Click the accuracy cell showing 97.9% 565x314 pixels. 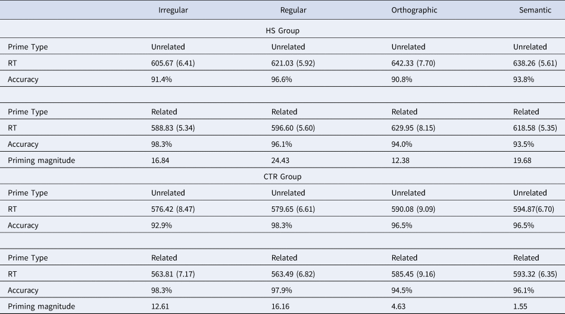(283, 290)
